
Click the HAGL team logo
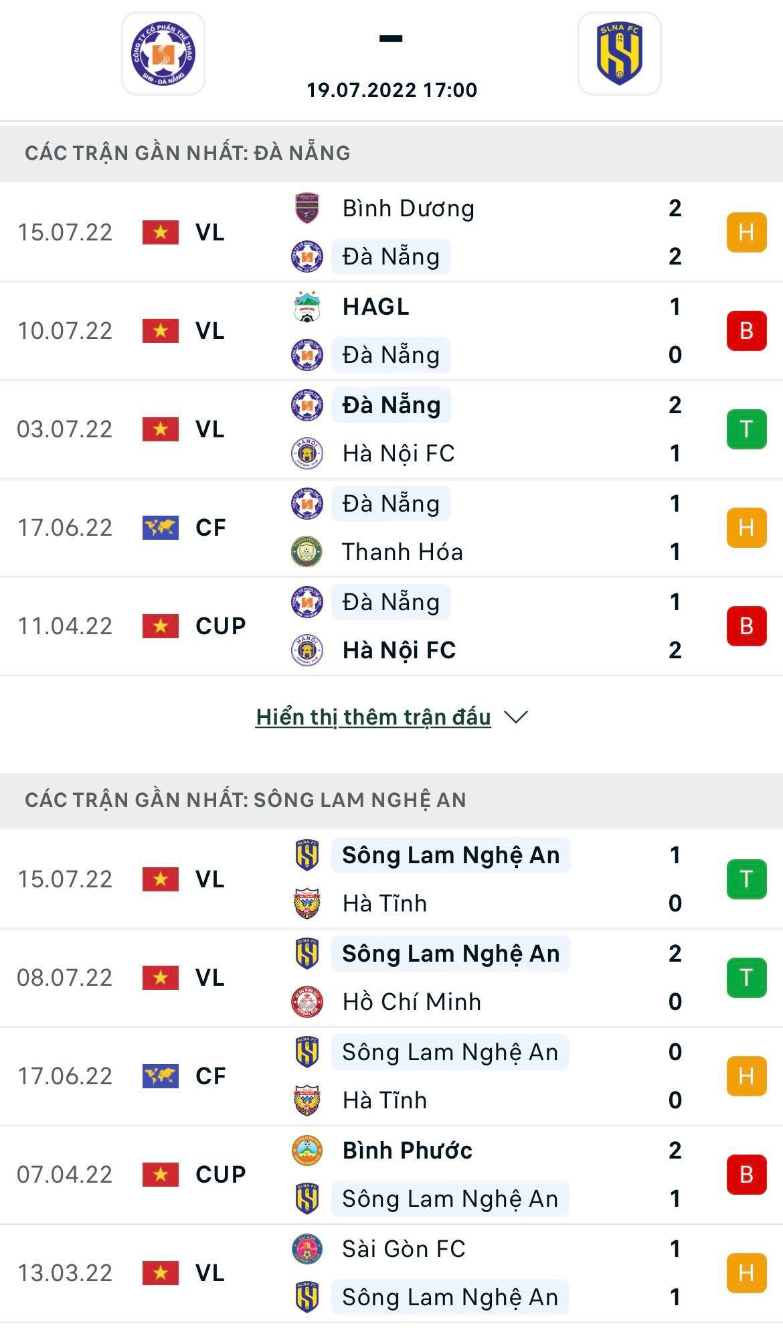(307, 307)
